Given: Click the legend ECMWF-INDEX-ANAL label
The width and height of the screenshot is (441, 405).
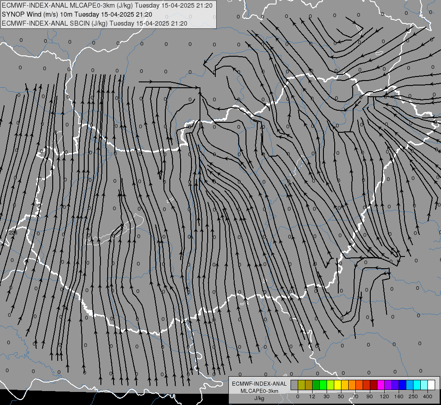Looking at the screenshot, I should click(x=259, y=384).
